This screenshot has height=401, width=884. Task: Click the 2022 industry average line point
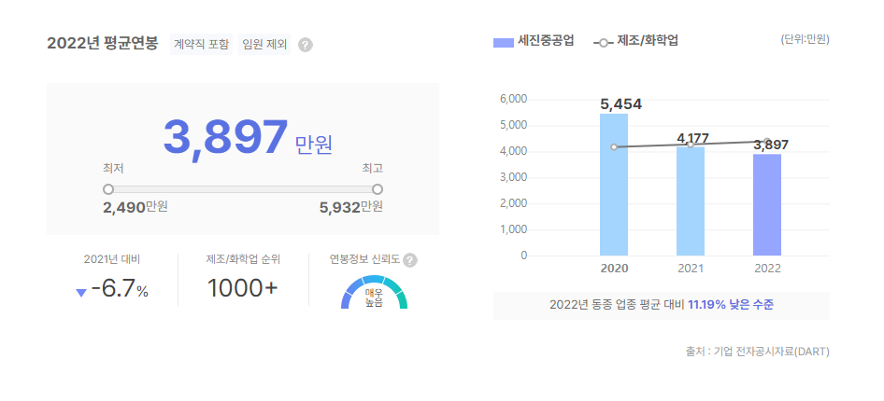click(x=767, y=141)
